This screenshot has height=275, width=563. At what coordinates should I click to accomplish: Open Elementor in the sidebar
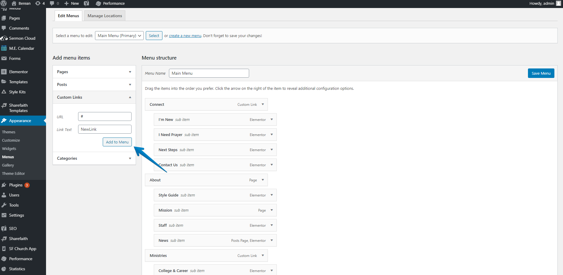(18, 72)
